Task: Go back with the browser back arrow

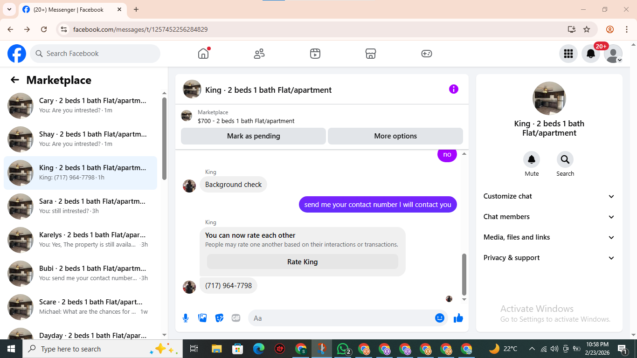Action: coord(10,29)
